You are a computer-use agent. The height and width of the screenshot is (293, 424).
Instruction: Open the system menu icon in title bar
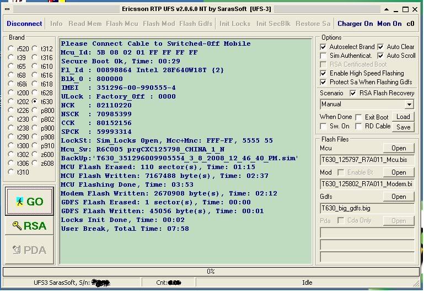[x=7, y=9]
